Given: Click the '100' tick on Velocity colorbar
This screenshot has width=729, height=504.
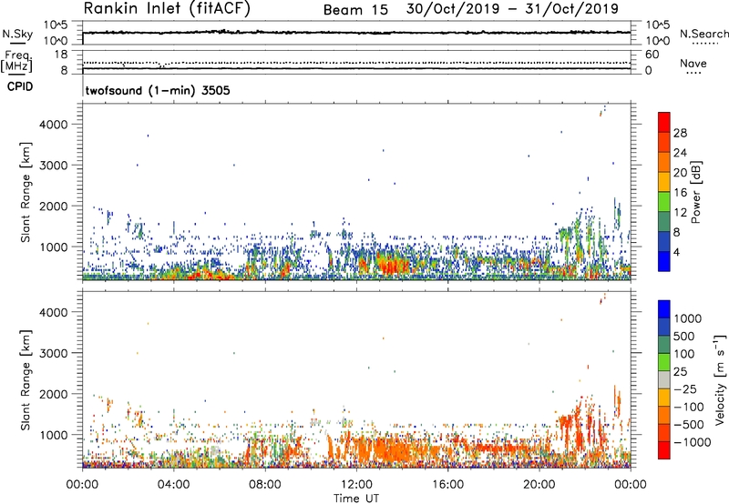Looking at the screenshot, I should click(x=684, y=354).
